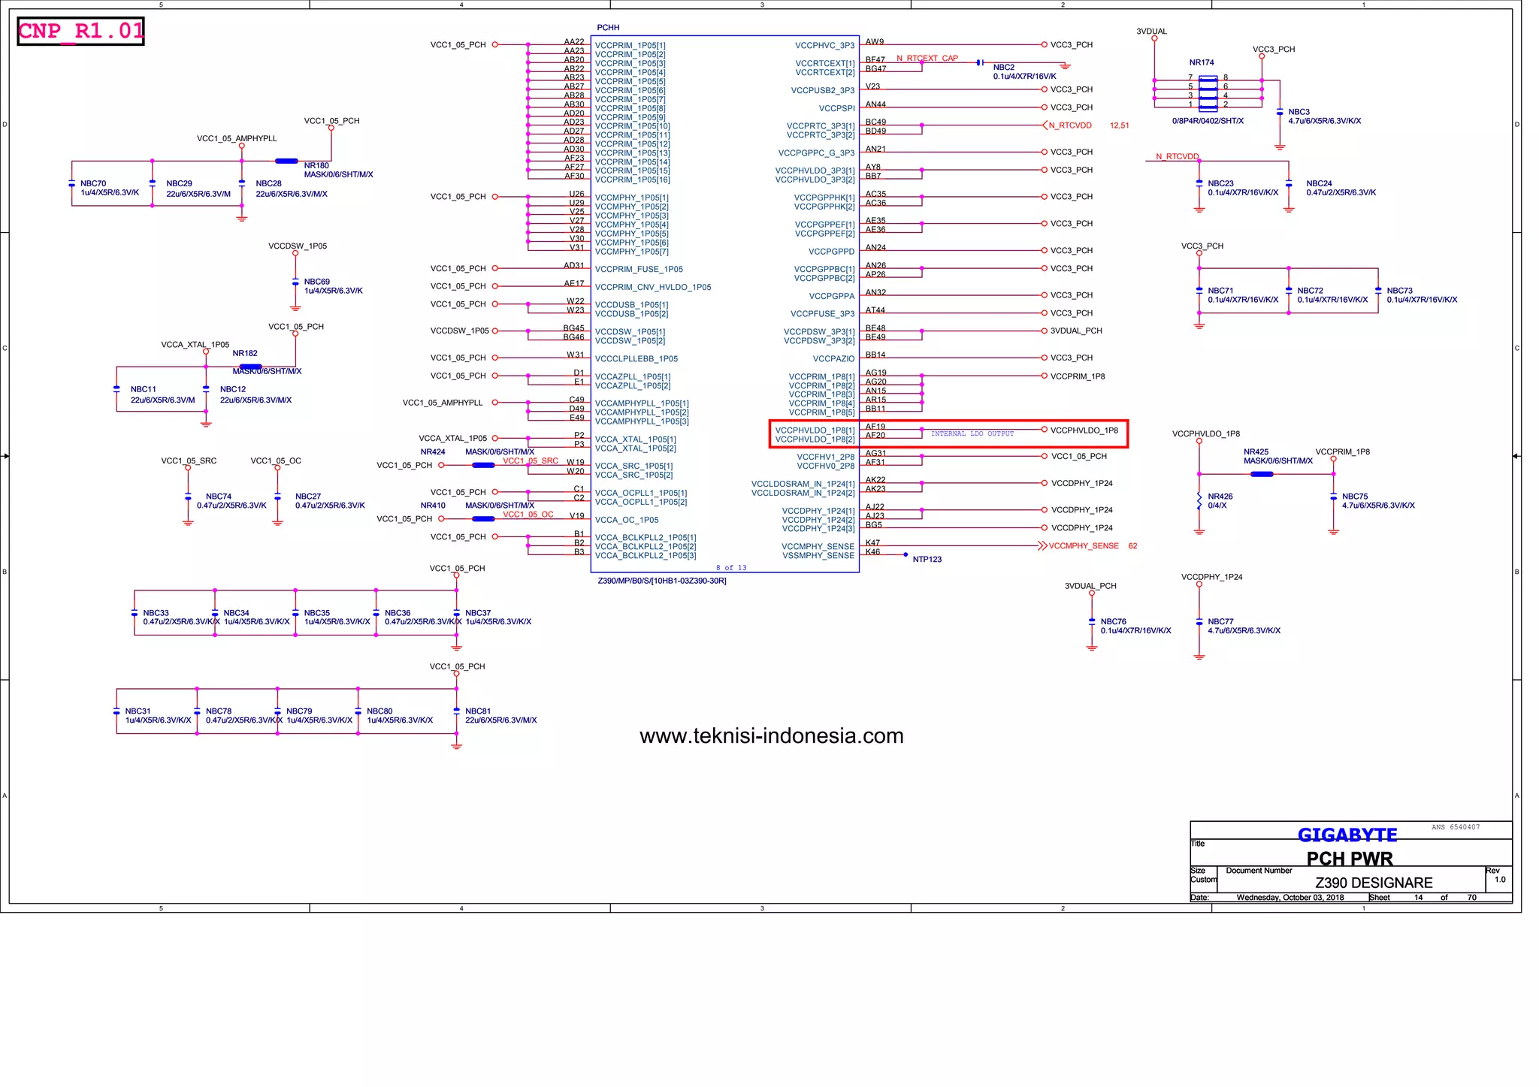The width and height of the screenshot is (1539, 1087).
Task: Click the NR180 blue jumper symbol
Action: [x=286, y=161]
